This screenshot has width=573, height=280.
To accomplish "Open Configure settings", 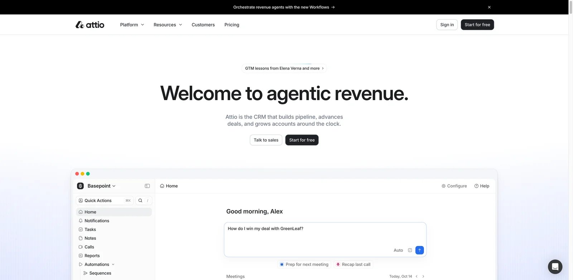I will [454, 186].
